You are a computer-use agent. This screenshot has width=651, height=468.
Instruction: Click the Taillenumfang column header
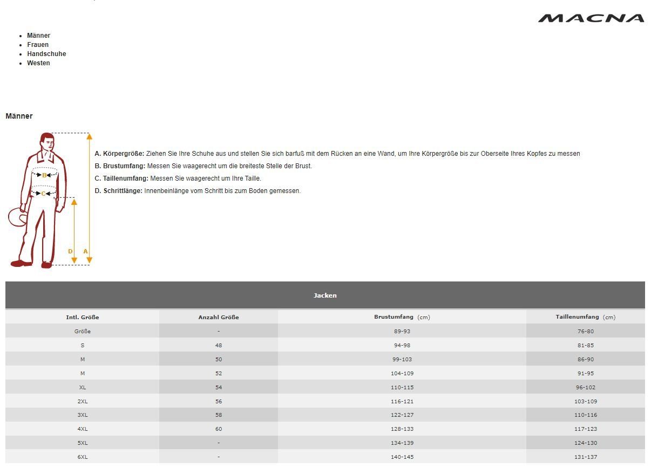pos(585,317)
